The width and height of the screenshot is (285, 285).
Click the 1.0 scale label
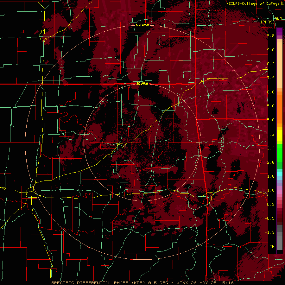click(x=271, y=190)
